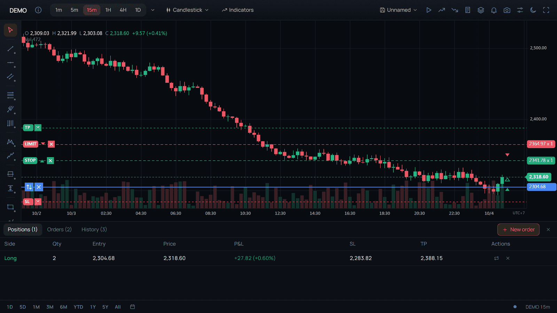Pick the horizontal line tool
The width and height of the screenshot is (557, 313).
(10, 63)
